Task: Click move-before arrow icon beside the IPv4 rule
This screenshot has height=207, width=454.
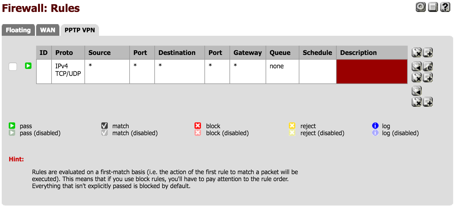Action: (x=417, y=67)
